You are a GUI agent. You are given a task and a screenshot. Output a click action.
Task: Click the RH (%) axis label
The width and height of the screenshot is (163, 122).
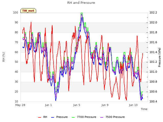pos(4,57)
